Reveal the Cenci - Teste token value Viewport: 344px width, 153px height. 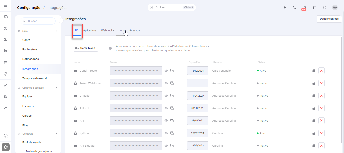(x=166, y=71)
